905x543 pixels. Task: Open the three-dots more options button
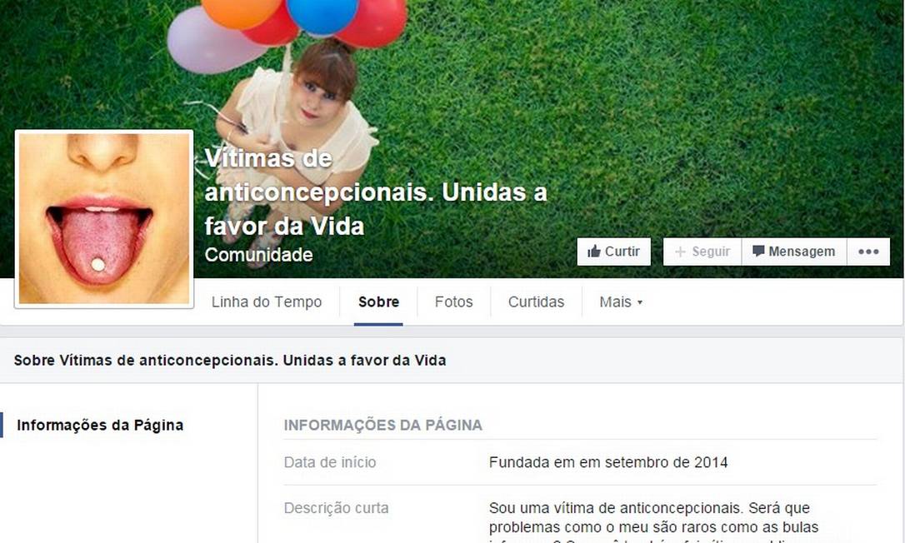(868, 252)
